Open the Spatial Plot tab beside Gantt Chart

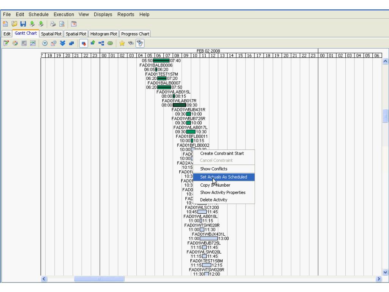pos(51,34)
